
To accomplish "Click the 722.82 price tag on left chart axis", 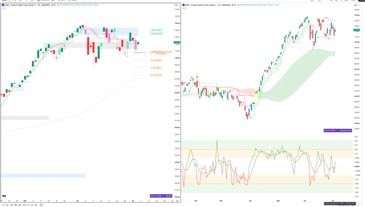I will [x=177, y=42].
